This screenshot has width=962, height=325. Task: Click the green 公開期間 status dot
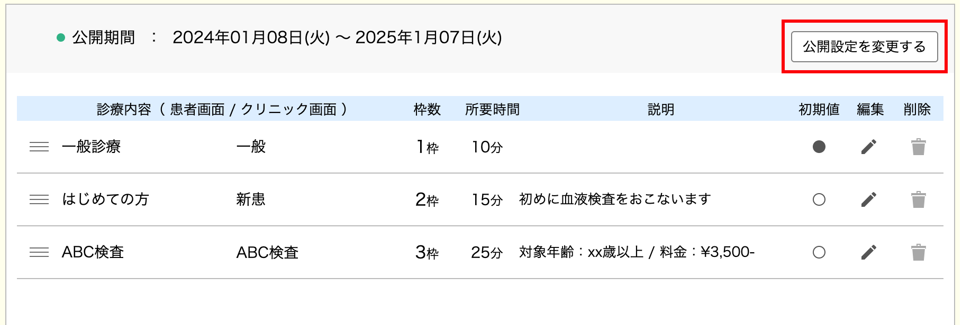tap(61, 37)
